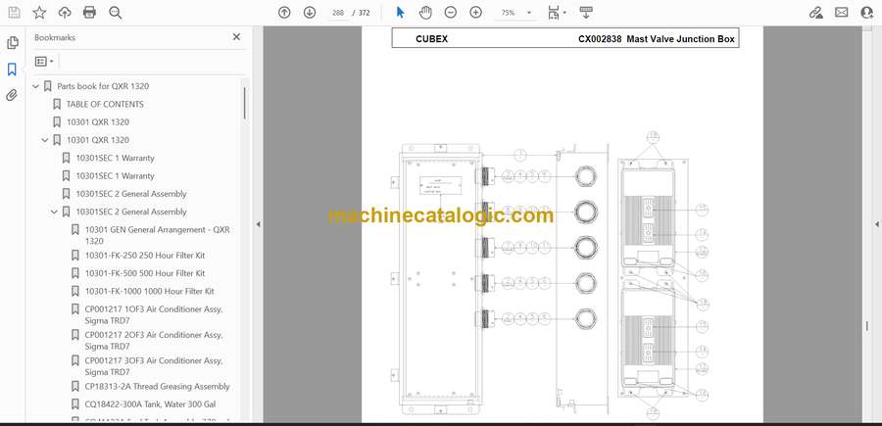Open the 10301-FK-1000 1000 Hour Filter Kit bookmark
Image resolution: width=882 pixels, height=426 pixels.
coord(150,291)
